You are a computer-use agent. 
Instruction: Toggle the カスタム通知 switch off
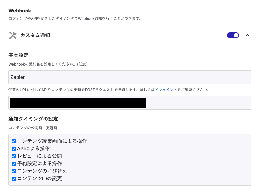point(233,35)
